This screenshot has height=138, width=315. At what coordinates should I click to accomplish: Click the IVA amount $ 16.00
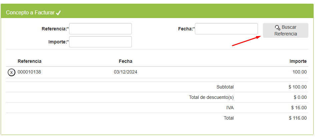coord(299,108)
